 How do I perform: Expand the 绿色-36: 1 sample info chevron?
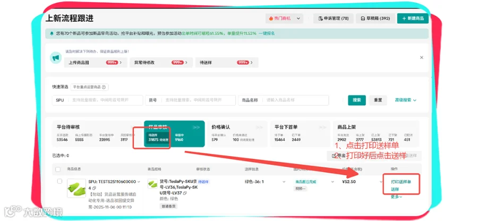point(284,182)
